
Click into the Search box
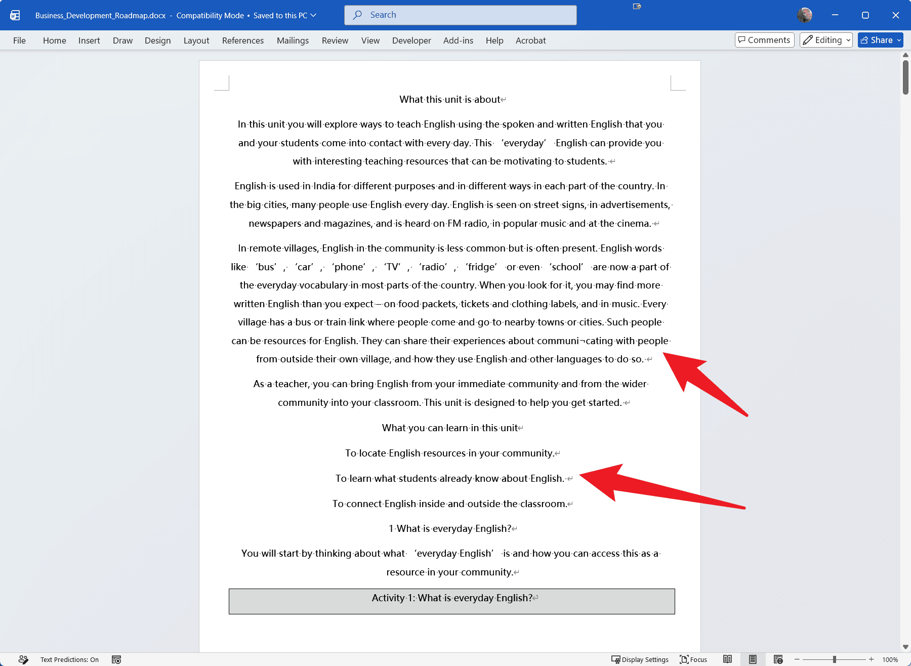[461, 15]
